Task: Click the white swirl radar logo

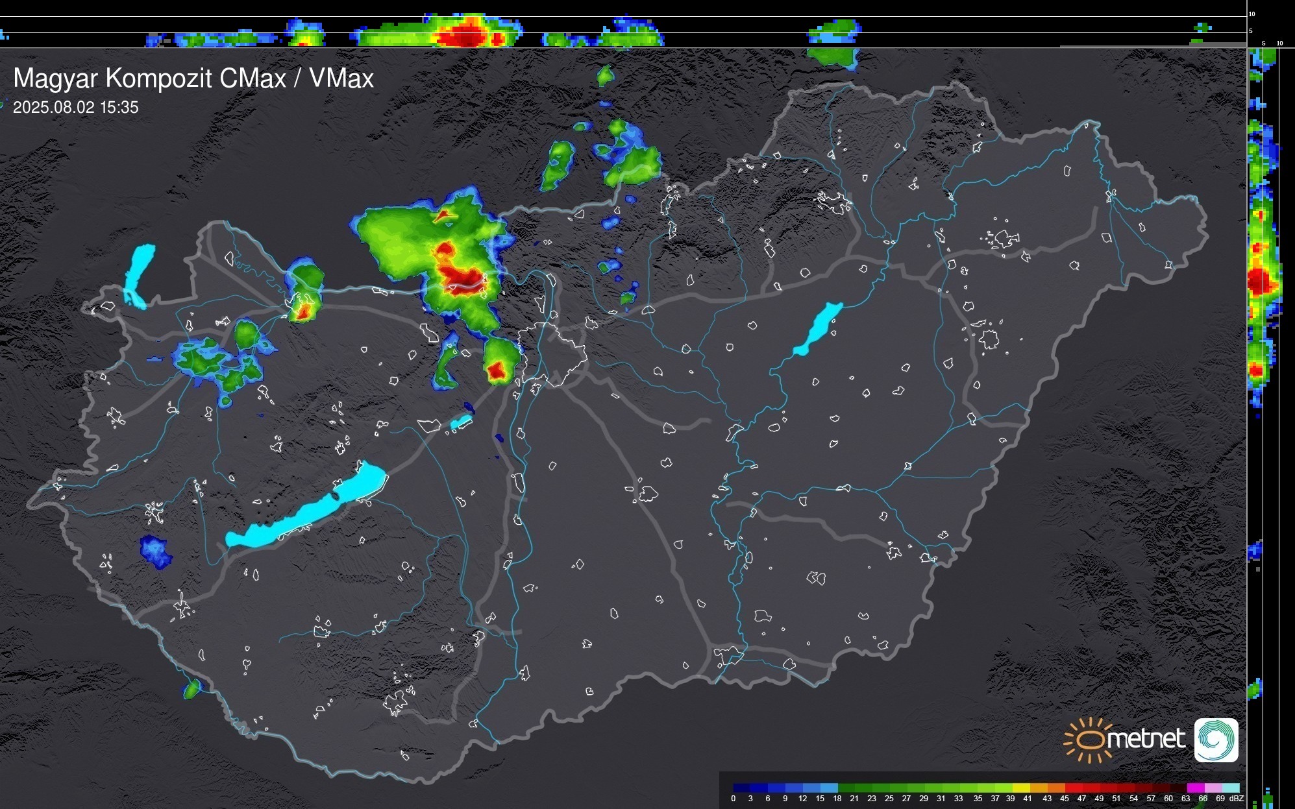Action: (x=1216, y=740)
